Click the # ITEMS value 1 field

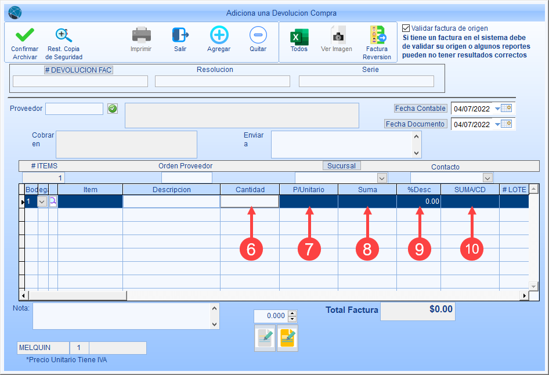[x=44, y=178]
